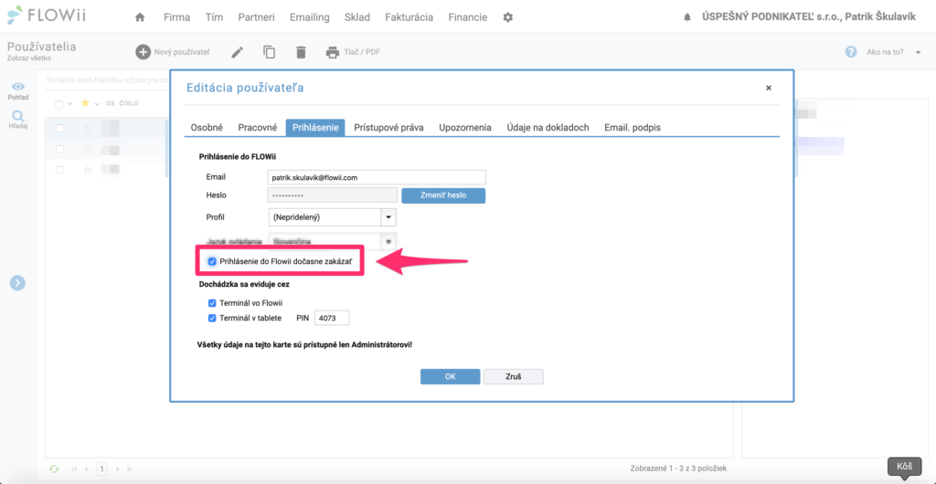This screenshot has height=484, width=936.
Task: Go to the next page in the pager
Action: click(117, 469)
